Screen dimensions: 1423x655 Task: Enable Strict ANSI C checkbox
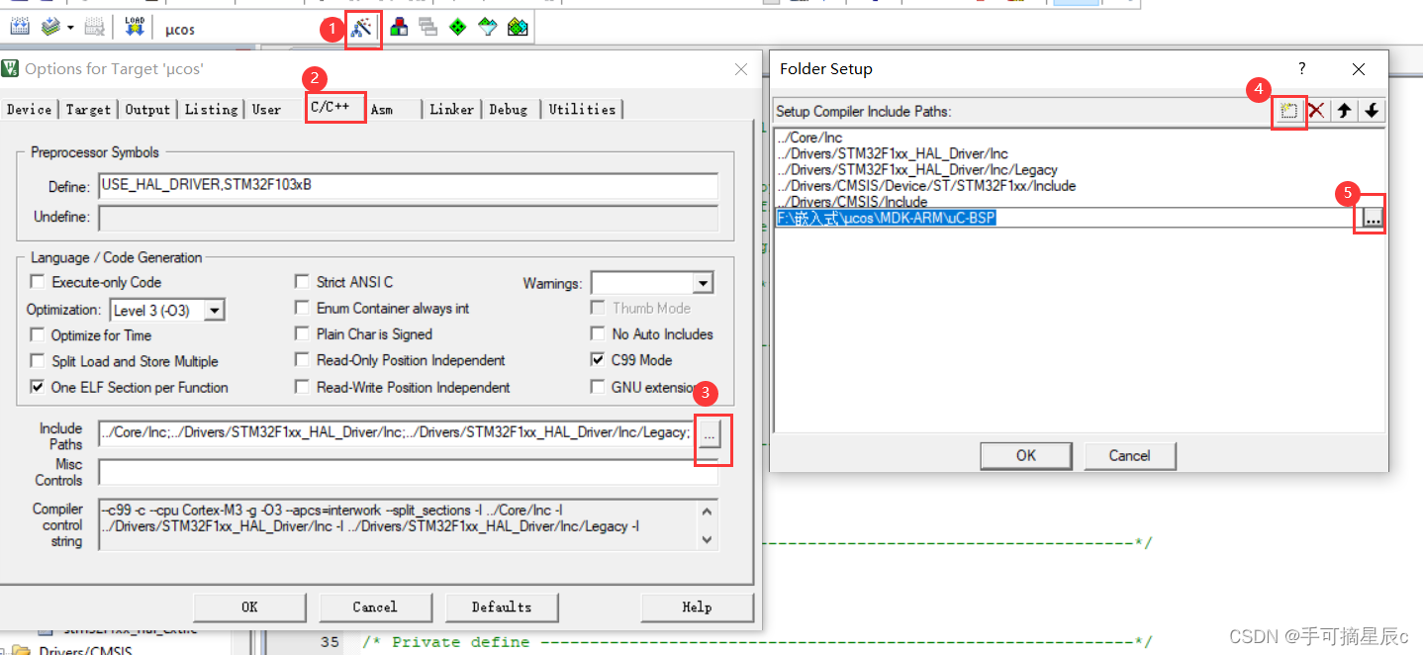click(x=302, y=282)
